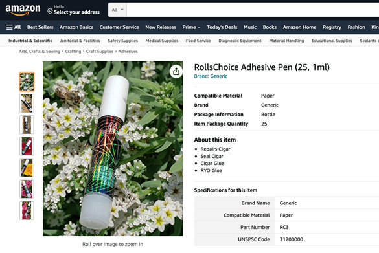Open Today's Deals

tap(222, 27)
